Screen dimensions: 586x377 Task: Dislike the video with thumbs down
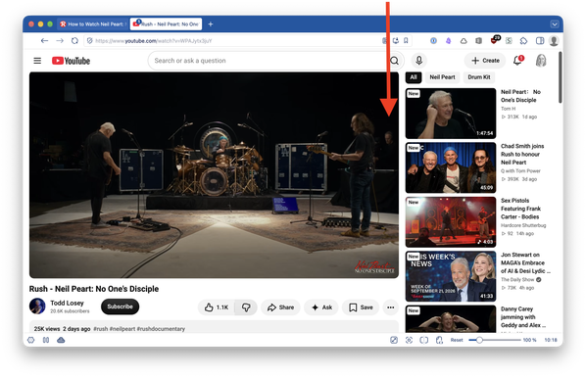pos(246,307)
